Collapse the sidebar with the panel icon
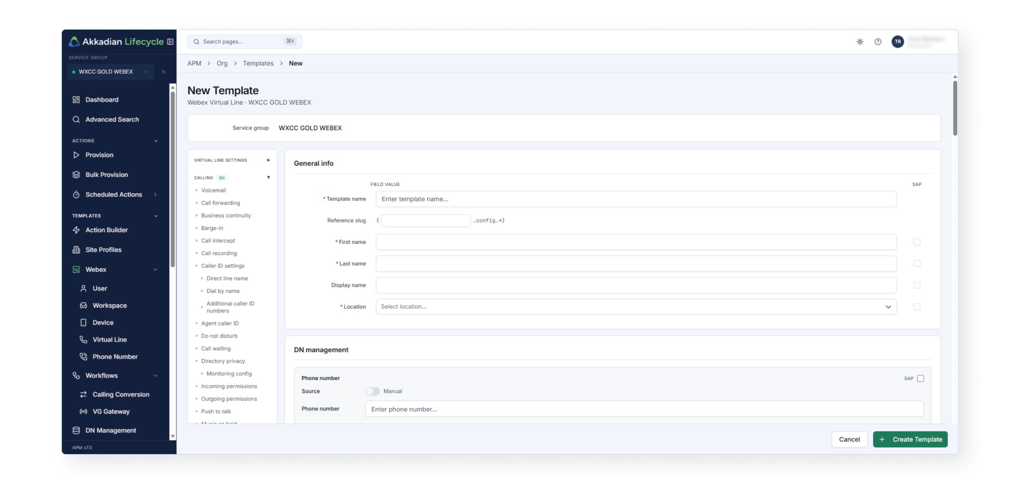Image resolution: width=1020 pixels, height=484 pixels. (170, 42)
